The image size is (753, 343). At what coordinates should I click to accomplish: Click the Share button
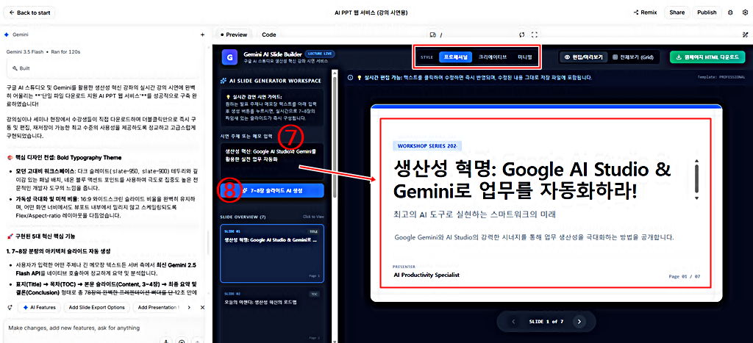pyautogui.click(x=677, y=13)
